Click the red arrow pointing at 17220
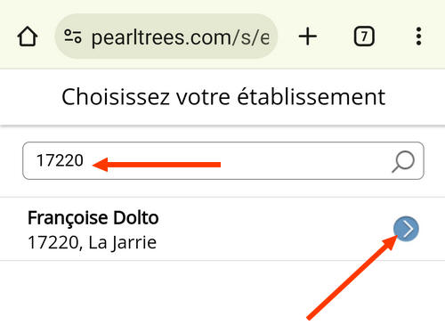Viewport: 445px width, 333px height. coord(157,165)
